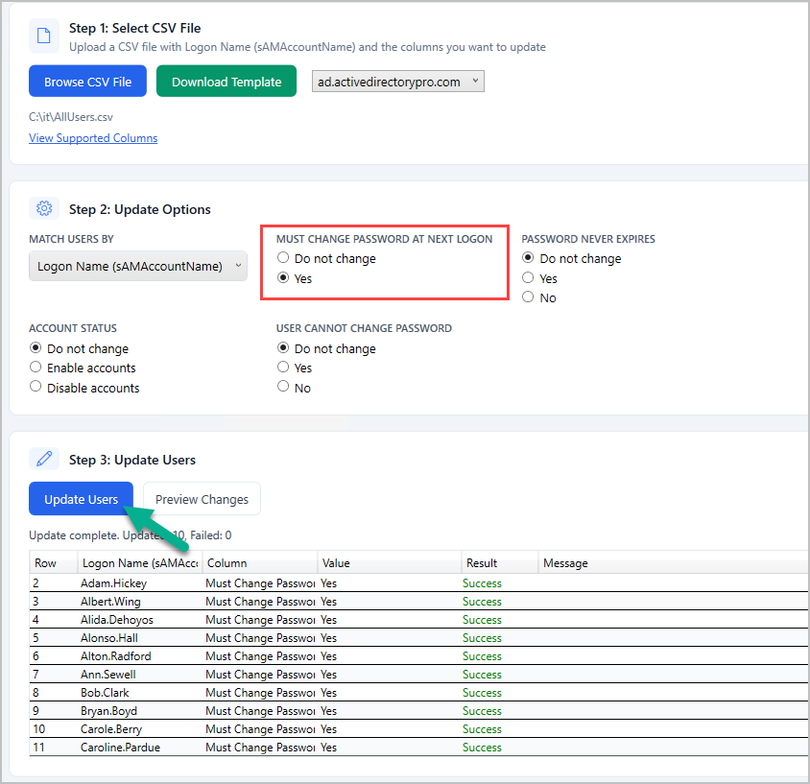Click Download Template button

click(x=226, y=81)
